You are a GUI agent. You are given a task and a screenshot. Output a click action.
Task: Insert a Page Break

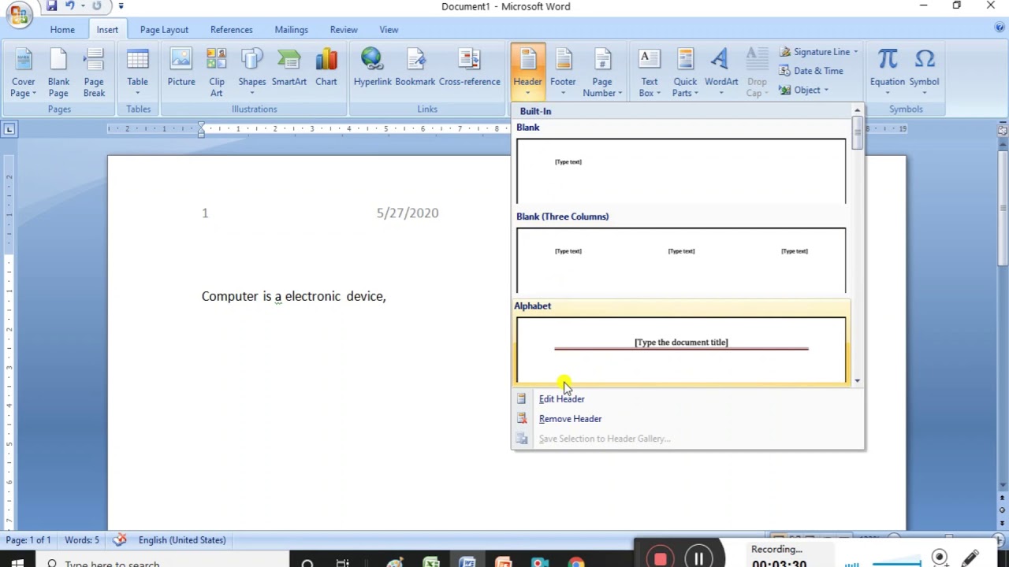coord(94,72)
